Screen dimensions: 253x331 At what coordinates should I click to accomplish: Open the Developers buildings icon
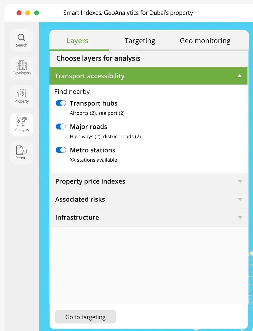tap(22, 68)
